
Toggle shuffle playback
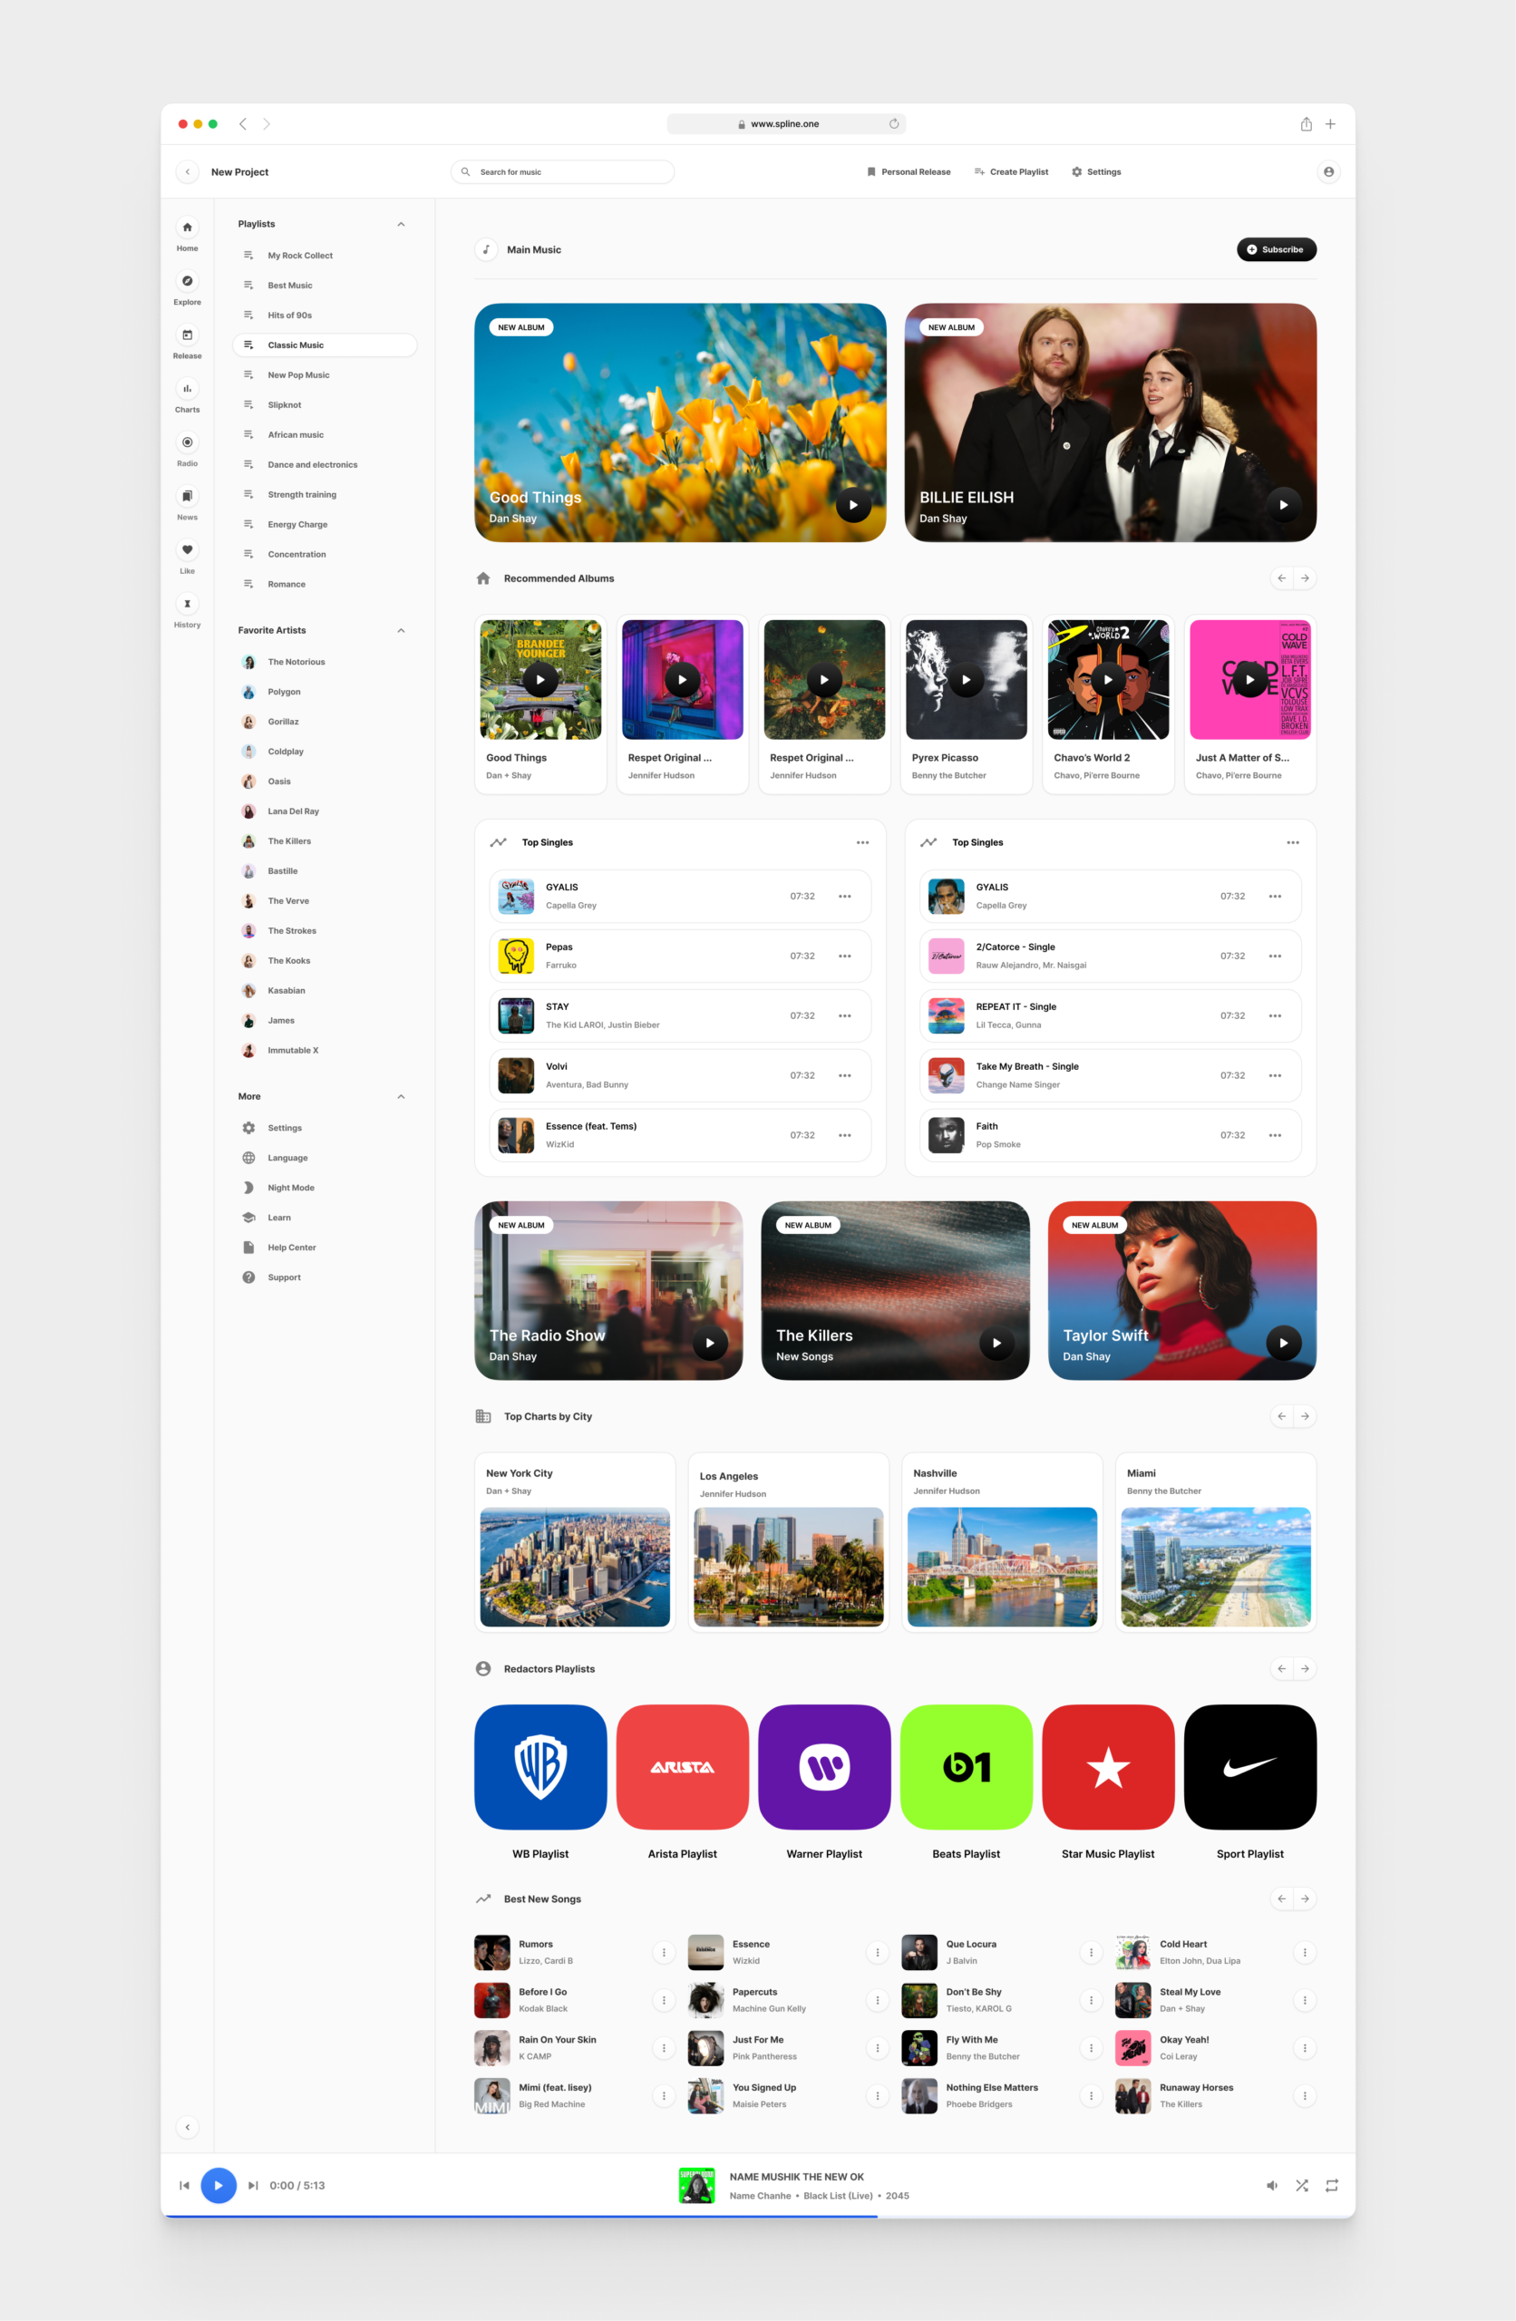pyautogui.click(x=1301, y=2185)
